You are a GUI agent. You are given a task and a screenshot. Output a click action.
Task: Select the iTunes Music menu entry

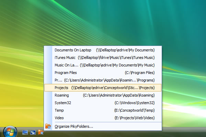[x=103, y=58]
